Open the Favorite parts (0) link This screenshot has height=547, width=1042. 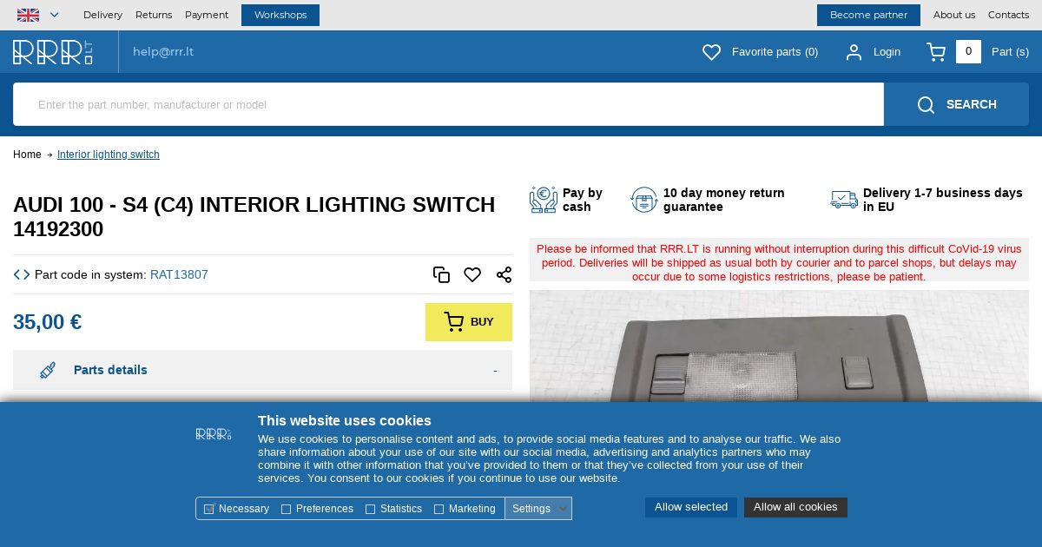(x=775, y=52)
